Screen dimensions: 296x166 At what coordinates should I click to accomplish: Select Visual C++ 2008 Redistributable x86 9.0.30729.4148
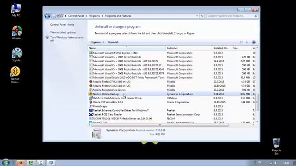point(172,70)
